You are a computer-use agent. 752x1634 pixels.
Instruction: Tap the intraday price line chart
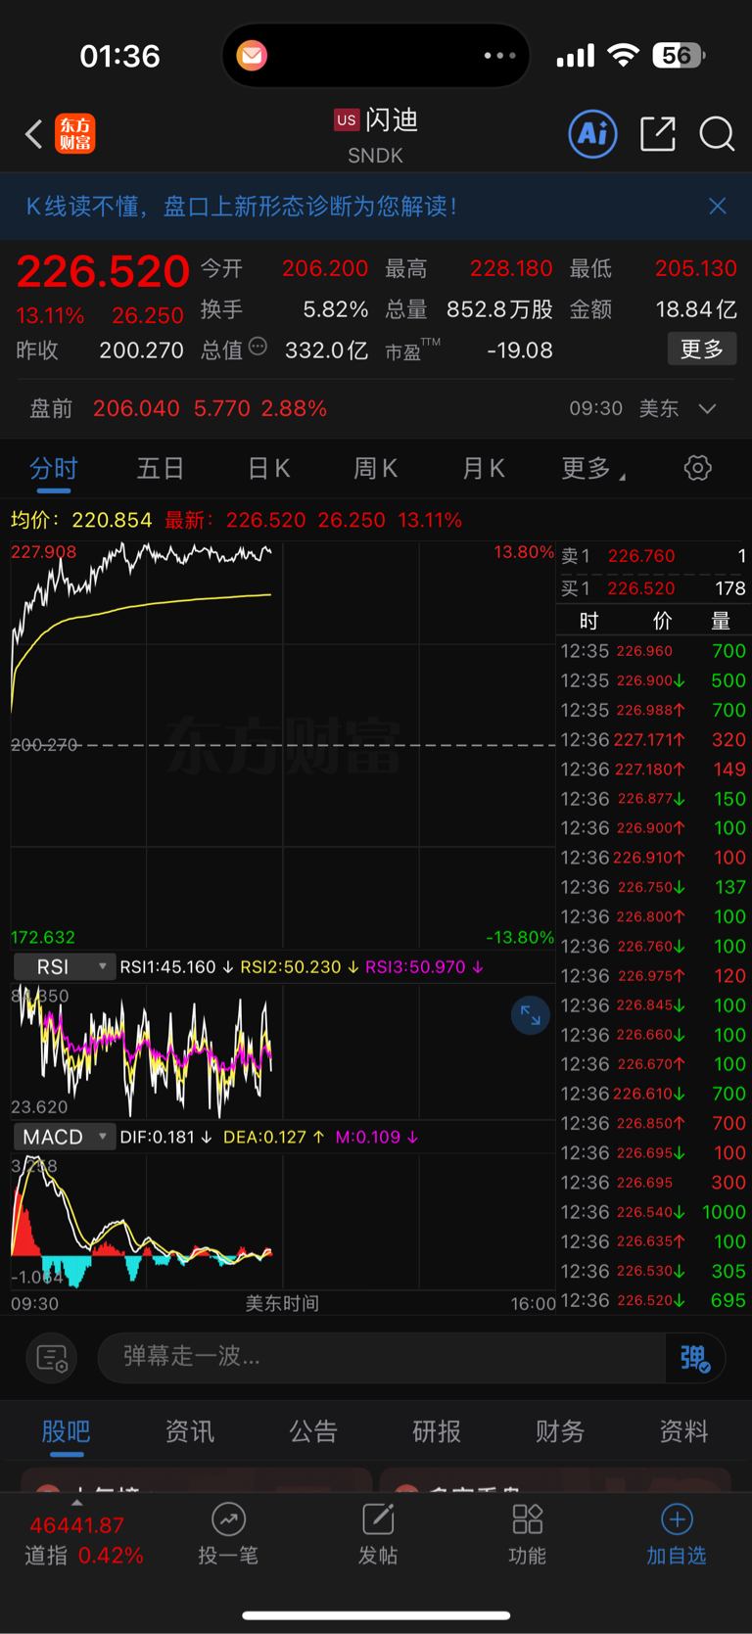[x=283, y=744]
